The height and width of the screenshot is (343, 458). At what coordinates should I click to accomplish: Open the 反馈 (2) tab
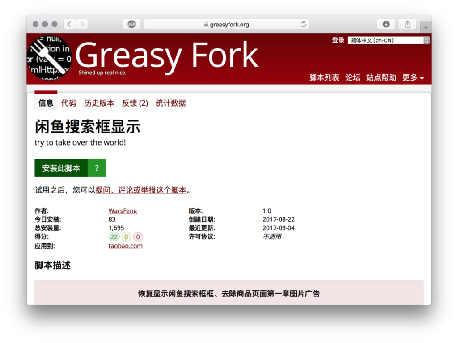(x=135, y=103)
